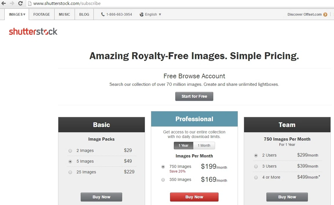This screenshot has width=334, height=205.
Task: Click the $399/month team price
Action: tap(308, 166)
